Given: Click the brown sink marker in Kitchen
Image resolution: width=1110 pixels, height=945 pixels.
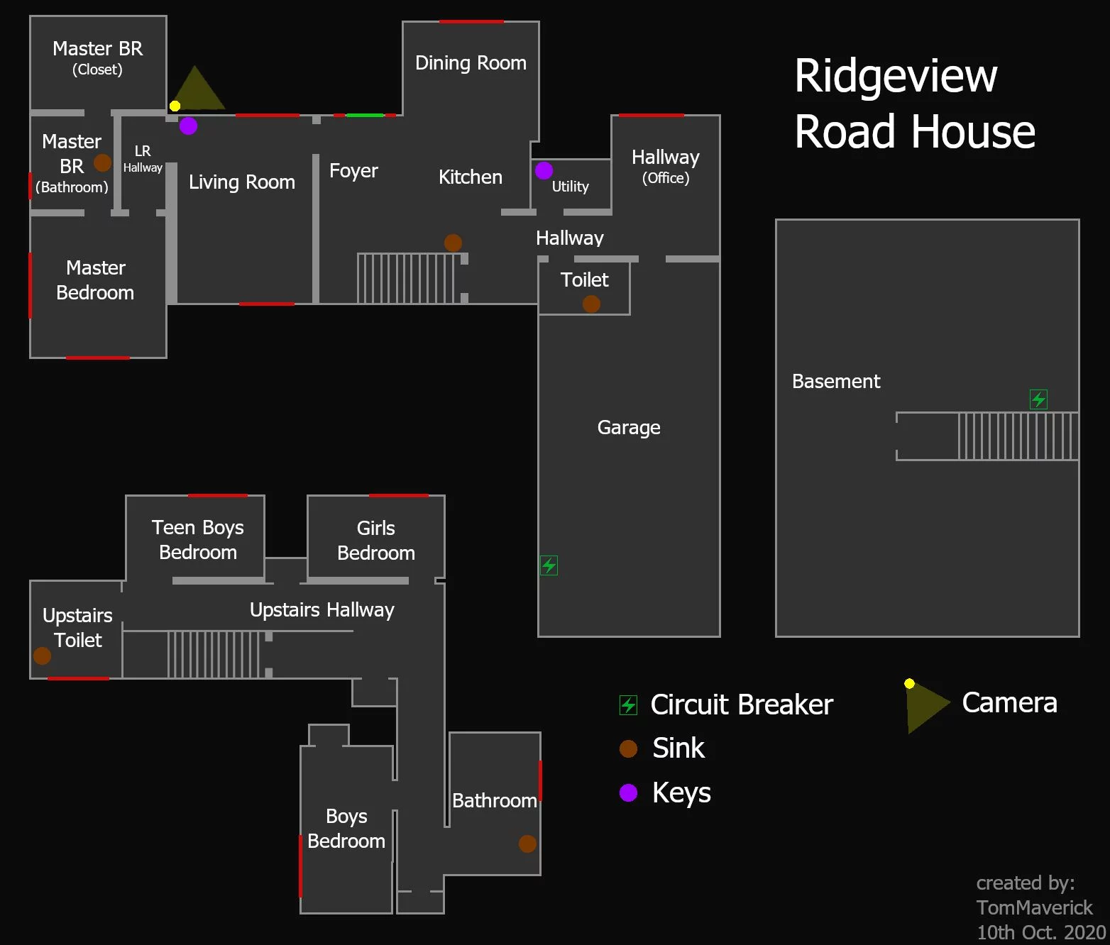Looking at the screenshot, I should (x=453, y=243).
